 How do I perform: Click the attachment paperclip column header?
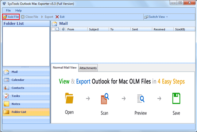pyautogui.click(x=63, y=29)
